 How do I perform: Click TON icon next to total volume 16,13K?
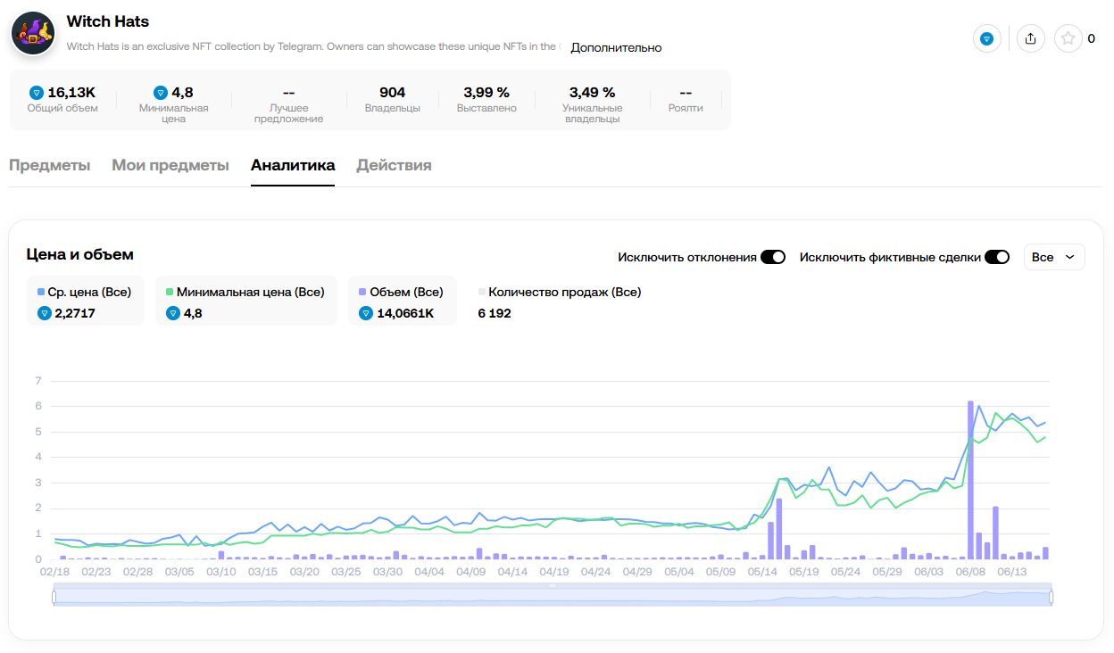37,92
